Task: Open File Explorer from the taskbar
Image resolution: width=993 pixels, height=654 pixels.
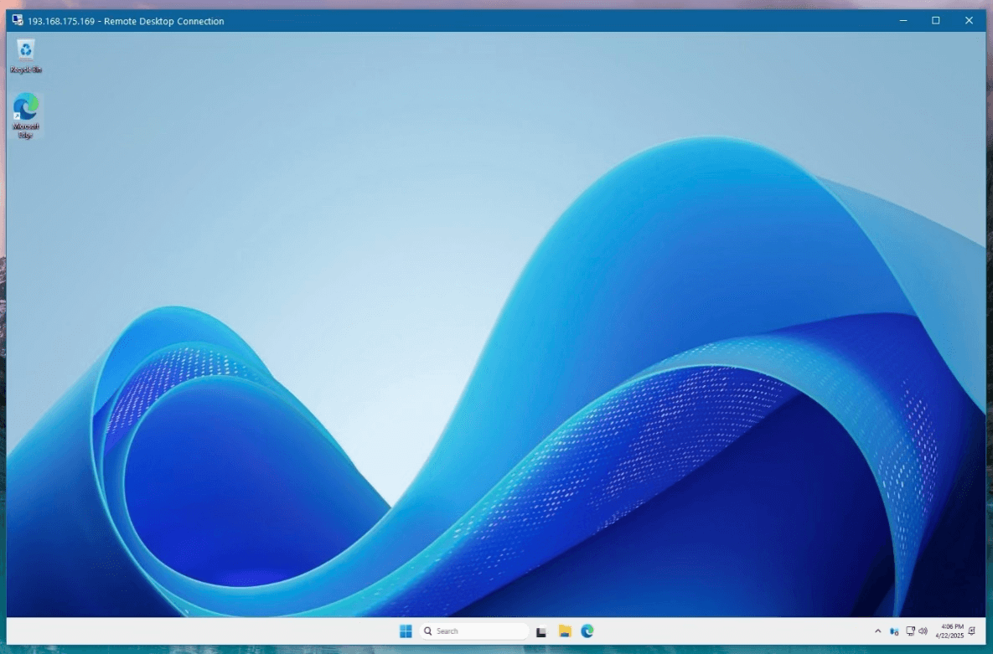Action: click(565, 631)
